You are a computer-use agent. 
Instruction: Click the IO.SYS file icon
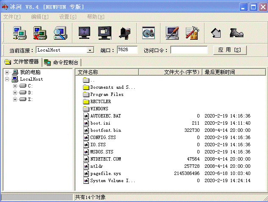[86, 145]
